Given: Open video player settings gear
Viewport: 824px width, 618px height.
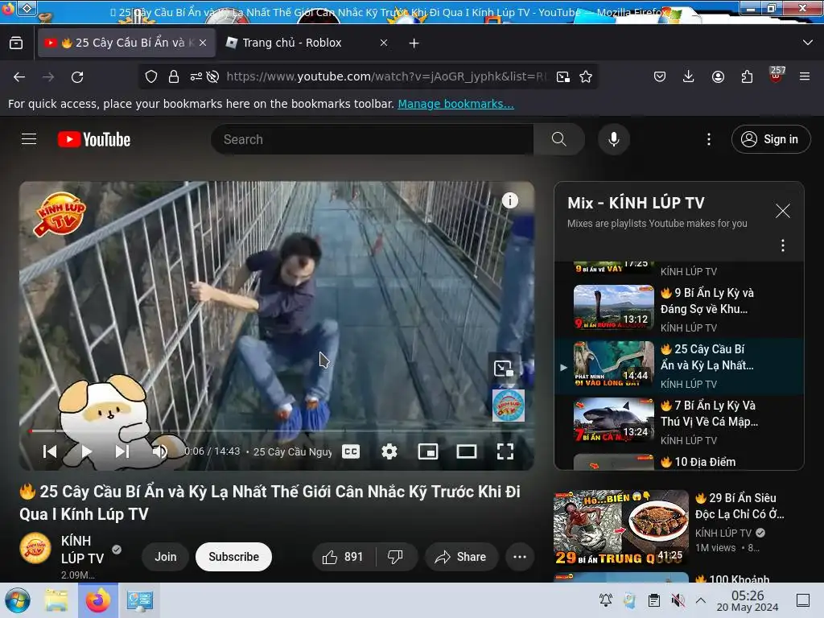Looking at the screenshot, I should coord(389,451).
